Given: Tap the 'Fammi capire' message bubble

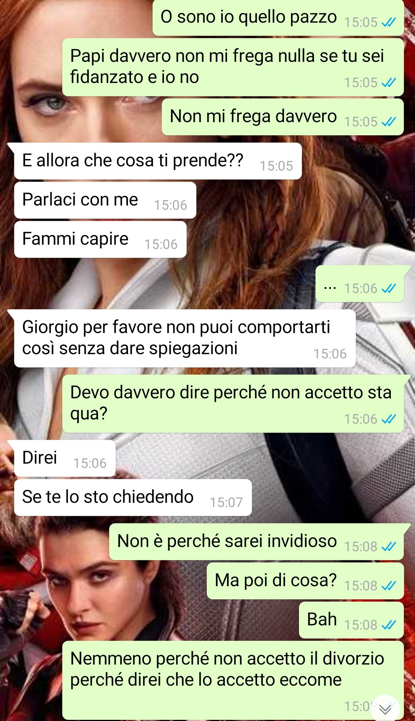Looking at the screenshot, I should pos(100,239).
